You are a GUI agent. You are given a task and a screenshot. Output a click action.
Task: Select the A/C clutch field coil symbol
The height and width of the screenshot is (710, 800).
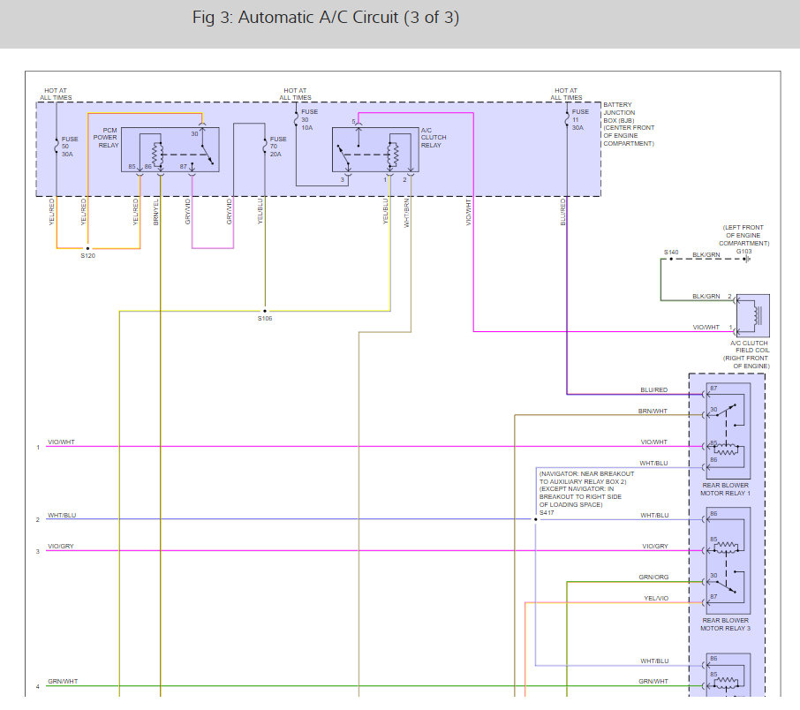click(x=752, y=314)
